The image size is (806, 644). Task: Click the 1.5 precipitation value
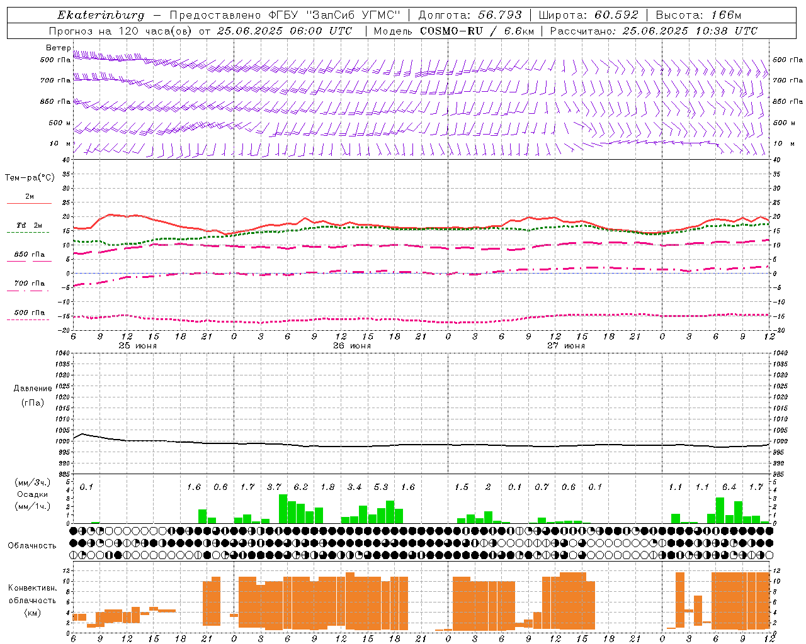[462, 487]
